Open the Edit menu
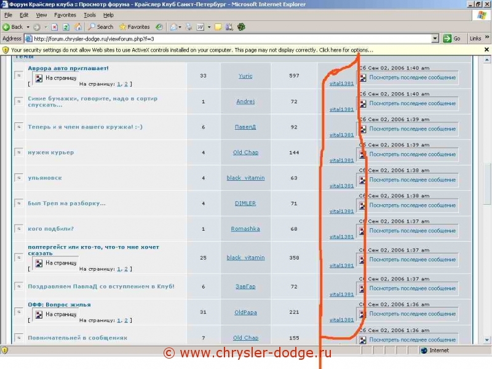 pyautogui.click(x=24, y=15)
